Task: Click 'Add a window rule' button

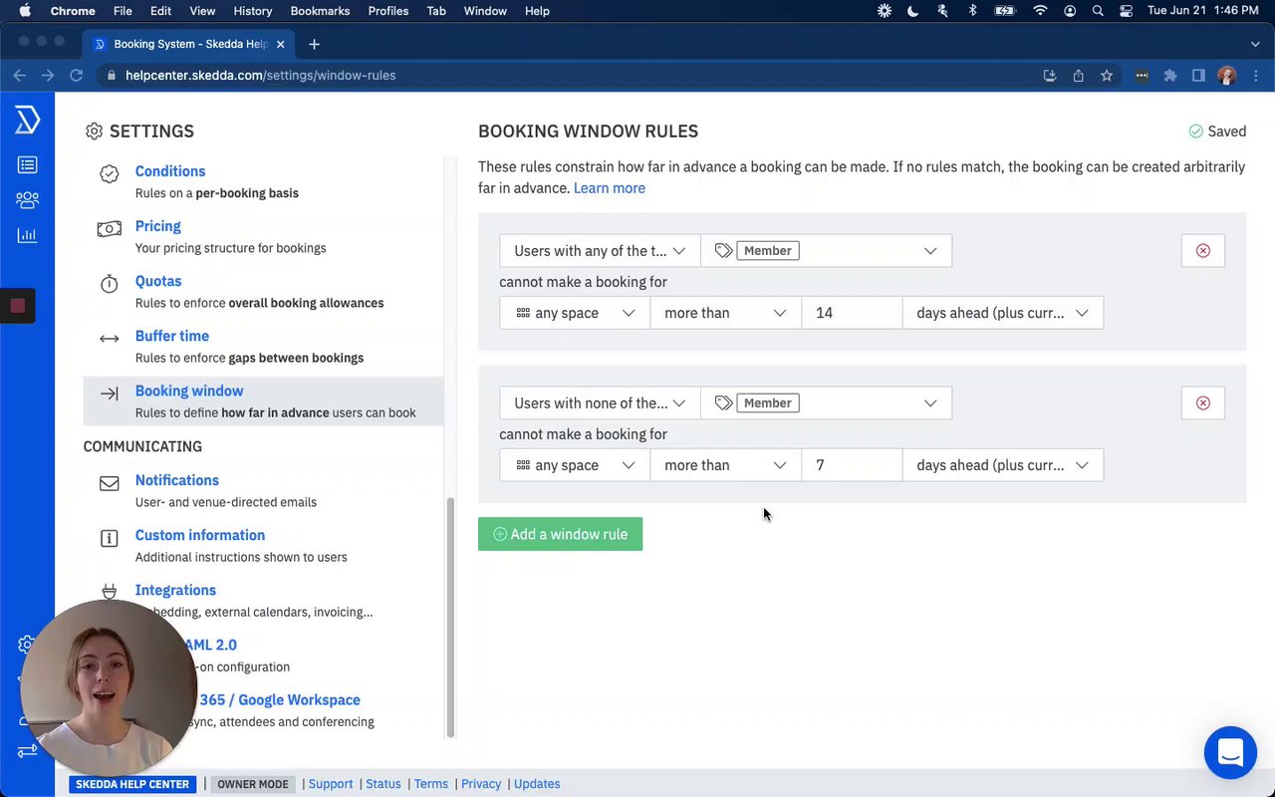Action: [560, 534]
